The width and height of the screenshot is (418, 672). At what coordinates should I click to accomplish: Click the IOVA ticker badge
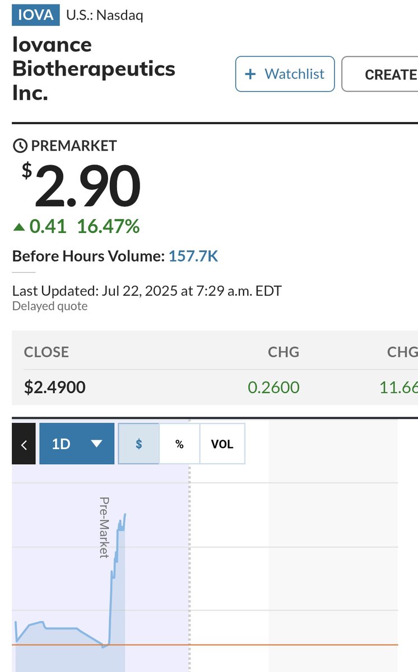(x=36, y=15)
